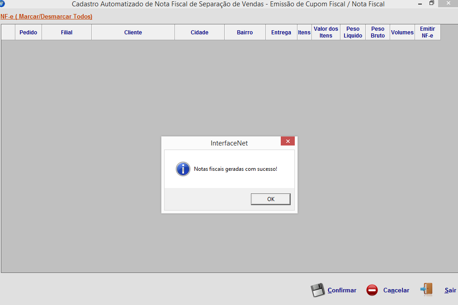Click the application icon in title bar
This screenshot has height=305, width=458.
(x=2, y=4)
